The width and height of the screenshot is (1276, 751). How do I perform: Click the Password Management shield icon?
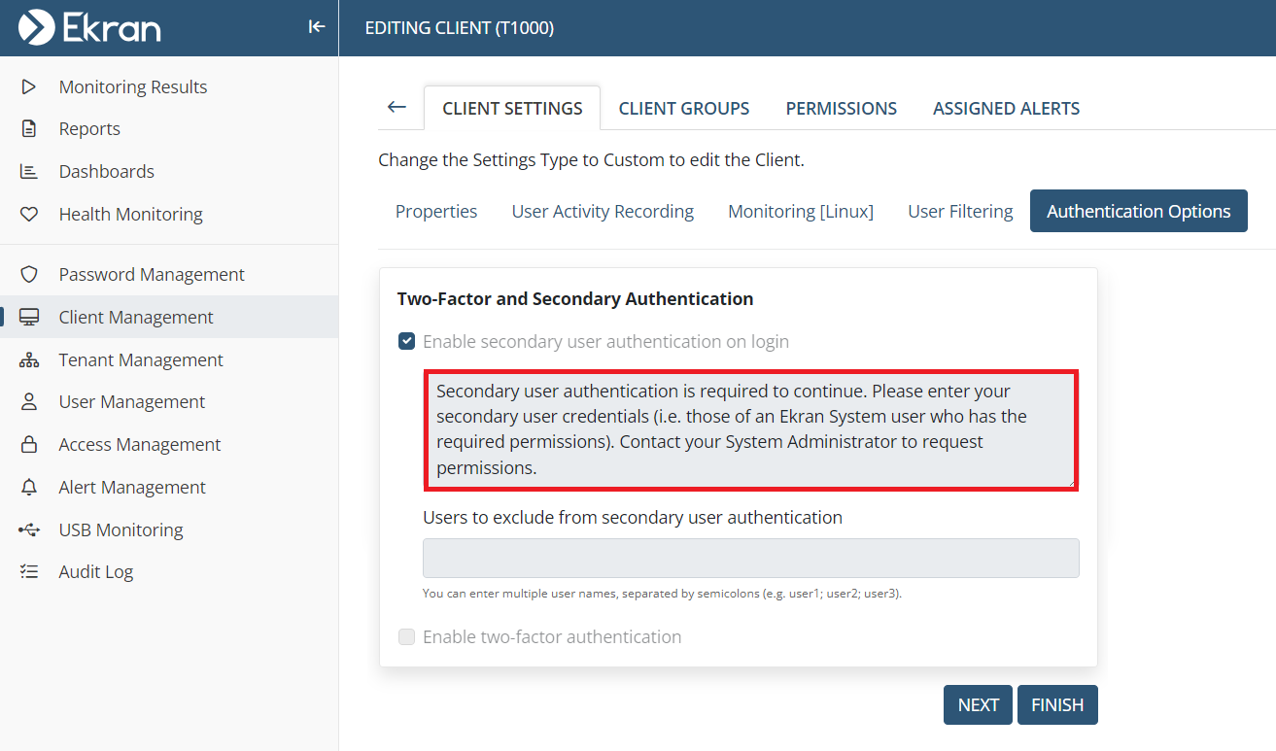point(29,275)
